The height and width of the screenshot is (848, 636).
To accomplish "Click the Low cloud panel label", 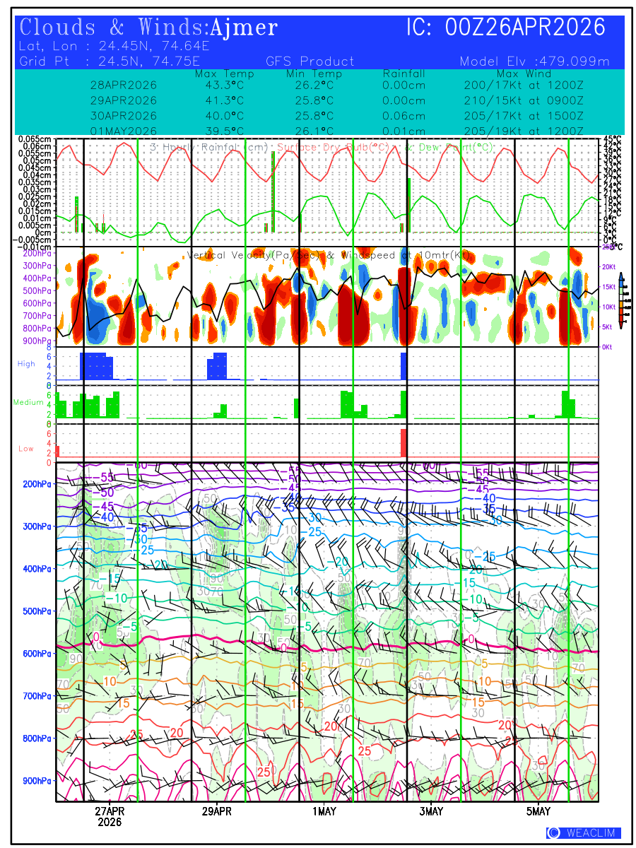I will pyautogui.click(x=26, y=449).
